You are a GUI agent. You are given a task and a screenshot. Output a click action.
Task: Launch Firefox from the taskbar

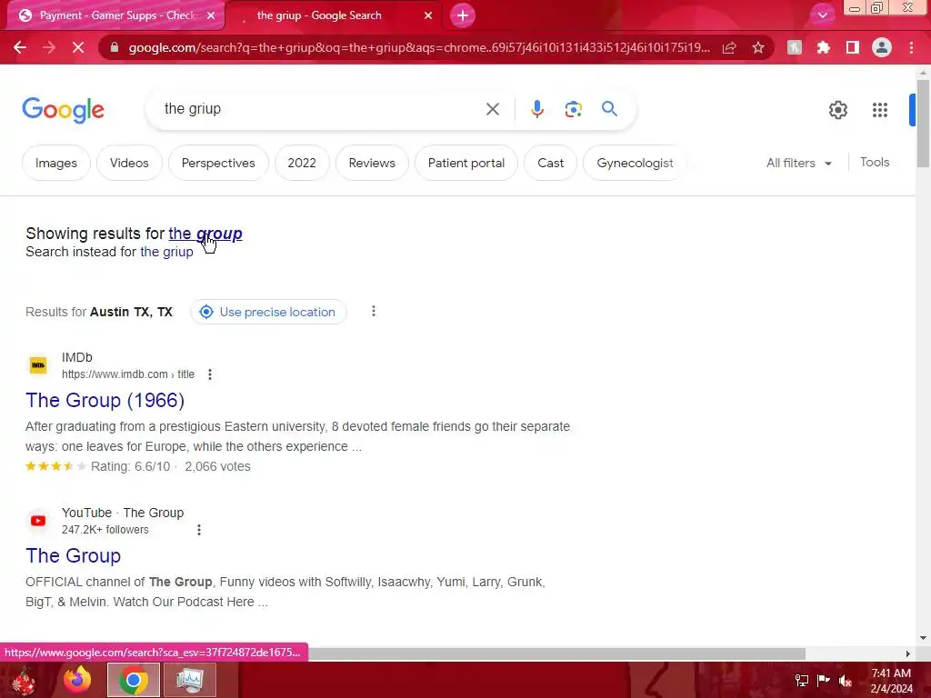point(77,680)
